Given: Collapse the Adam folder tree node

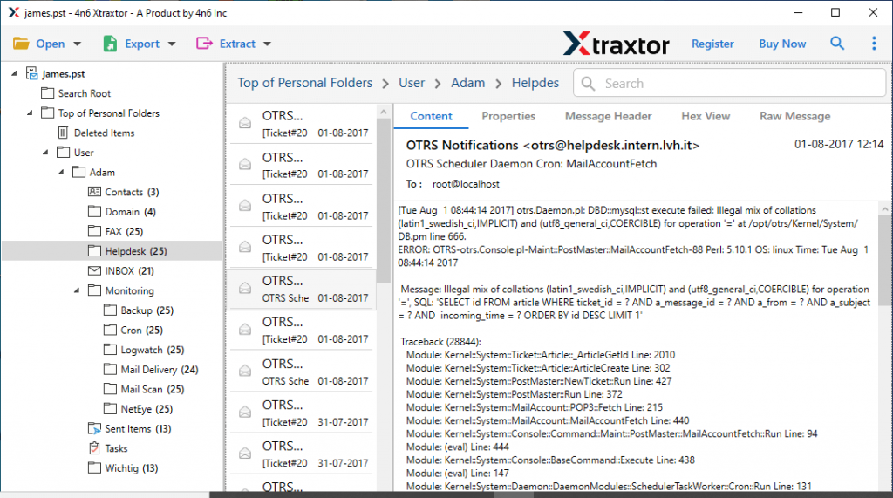Looking at the screenshot, I should pos(61,173).
